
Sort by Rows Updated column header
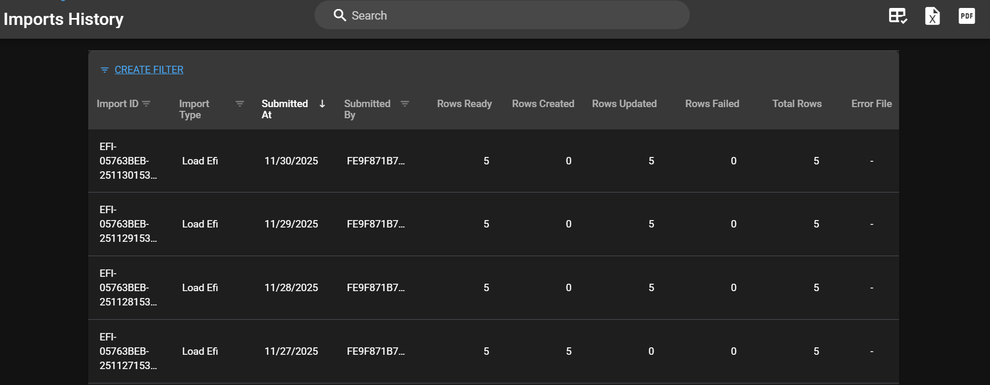click(x=624, y=104)
